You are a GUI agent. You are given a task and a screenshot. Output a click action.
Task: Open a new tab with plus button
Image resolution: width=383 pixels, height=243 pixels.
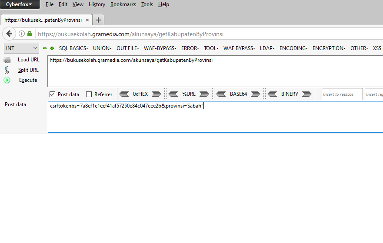99,20
